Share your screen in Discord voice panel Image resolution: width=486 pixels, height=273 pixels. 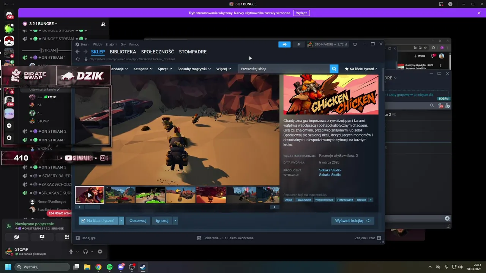point(42,237)
